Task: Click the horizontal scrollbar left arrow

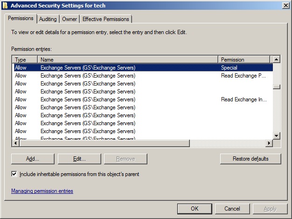Action: pyautogui.click(x=16, y=143)
